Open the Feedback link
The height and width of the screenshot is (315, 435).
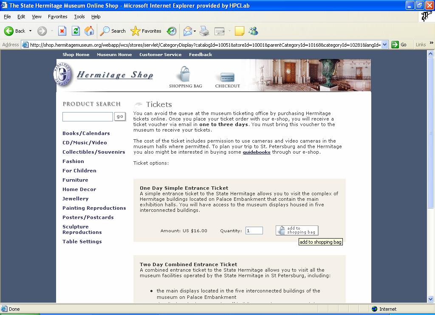coord(201,55)
